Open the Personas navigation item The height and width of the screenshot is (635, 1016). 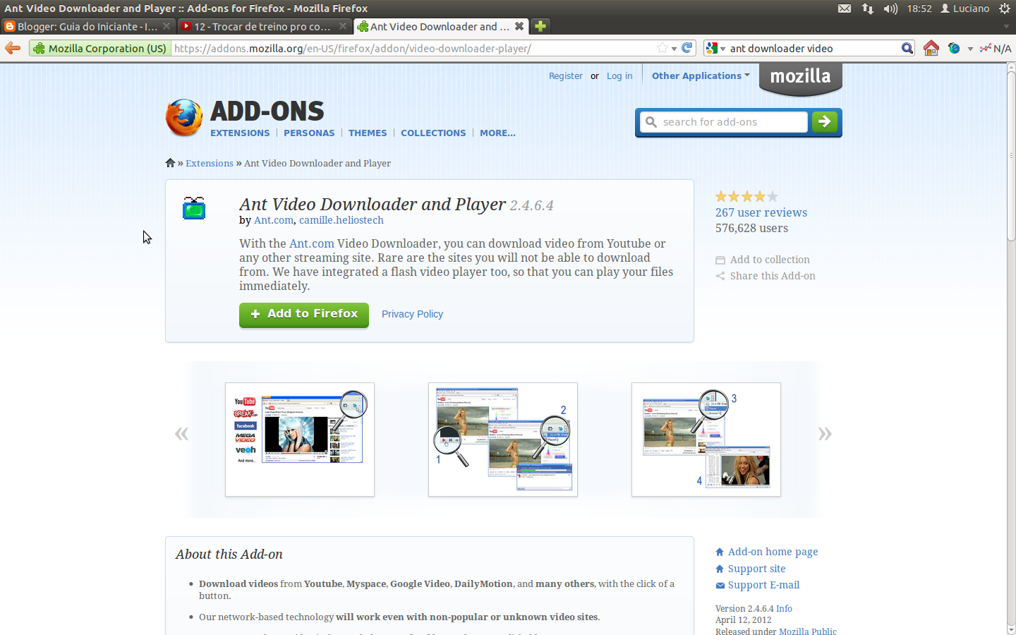309,133
